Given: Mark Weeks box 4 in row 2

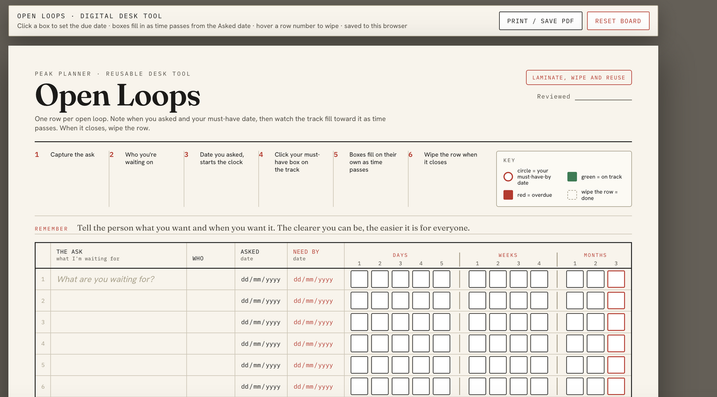Looking at the screenshot, I should point(539,300).
